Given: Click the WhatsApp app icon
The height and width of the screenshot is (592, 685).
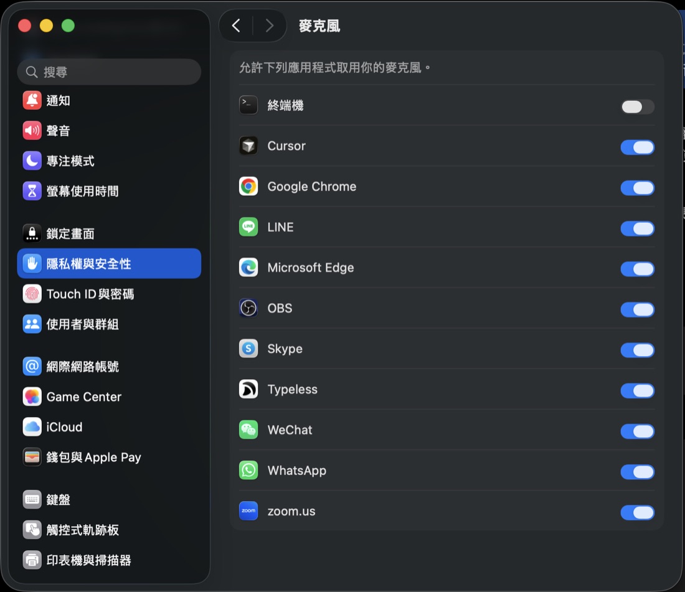Looking at the screenshot, I should coord(248,471).
